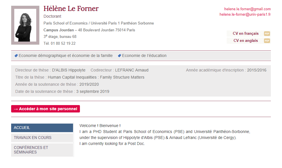Click the gmail email address link
The height and width of the screenshot is (168, 282).
pos(247,9)
